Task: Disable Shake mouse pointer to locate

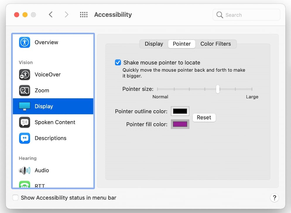Action: click(118, 63)
